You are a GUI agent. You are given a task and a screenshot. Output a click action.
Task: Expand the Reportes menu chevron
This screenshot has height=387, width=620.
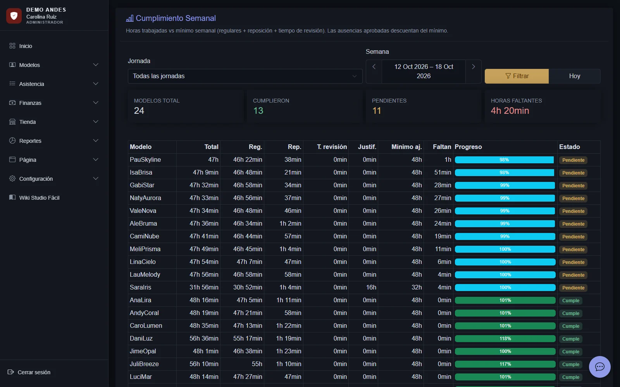click(x=96, y=140)
